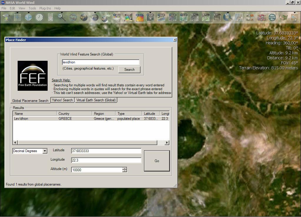
Task: Sort results by the Country column header
Action: [74, 113]
